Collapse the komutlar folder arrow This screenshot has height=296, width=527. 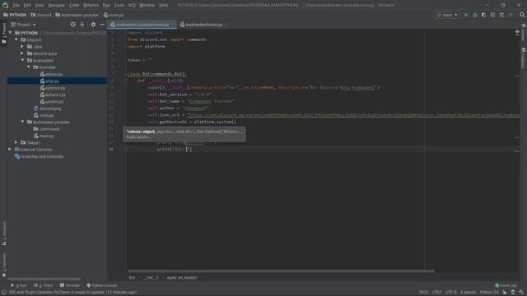coord(29,67)
